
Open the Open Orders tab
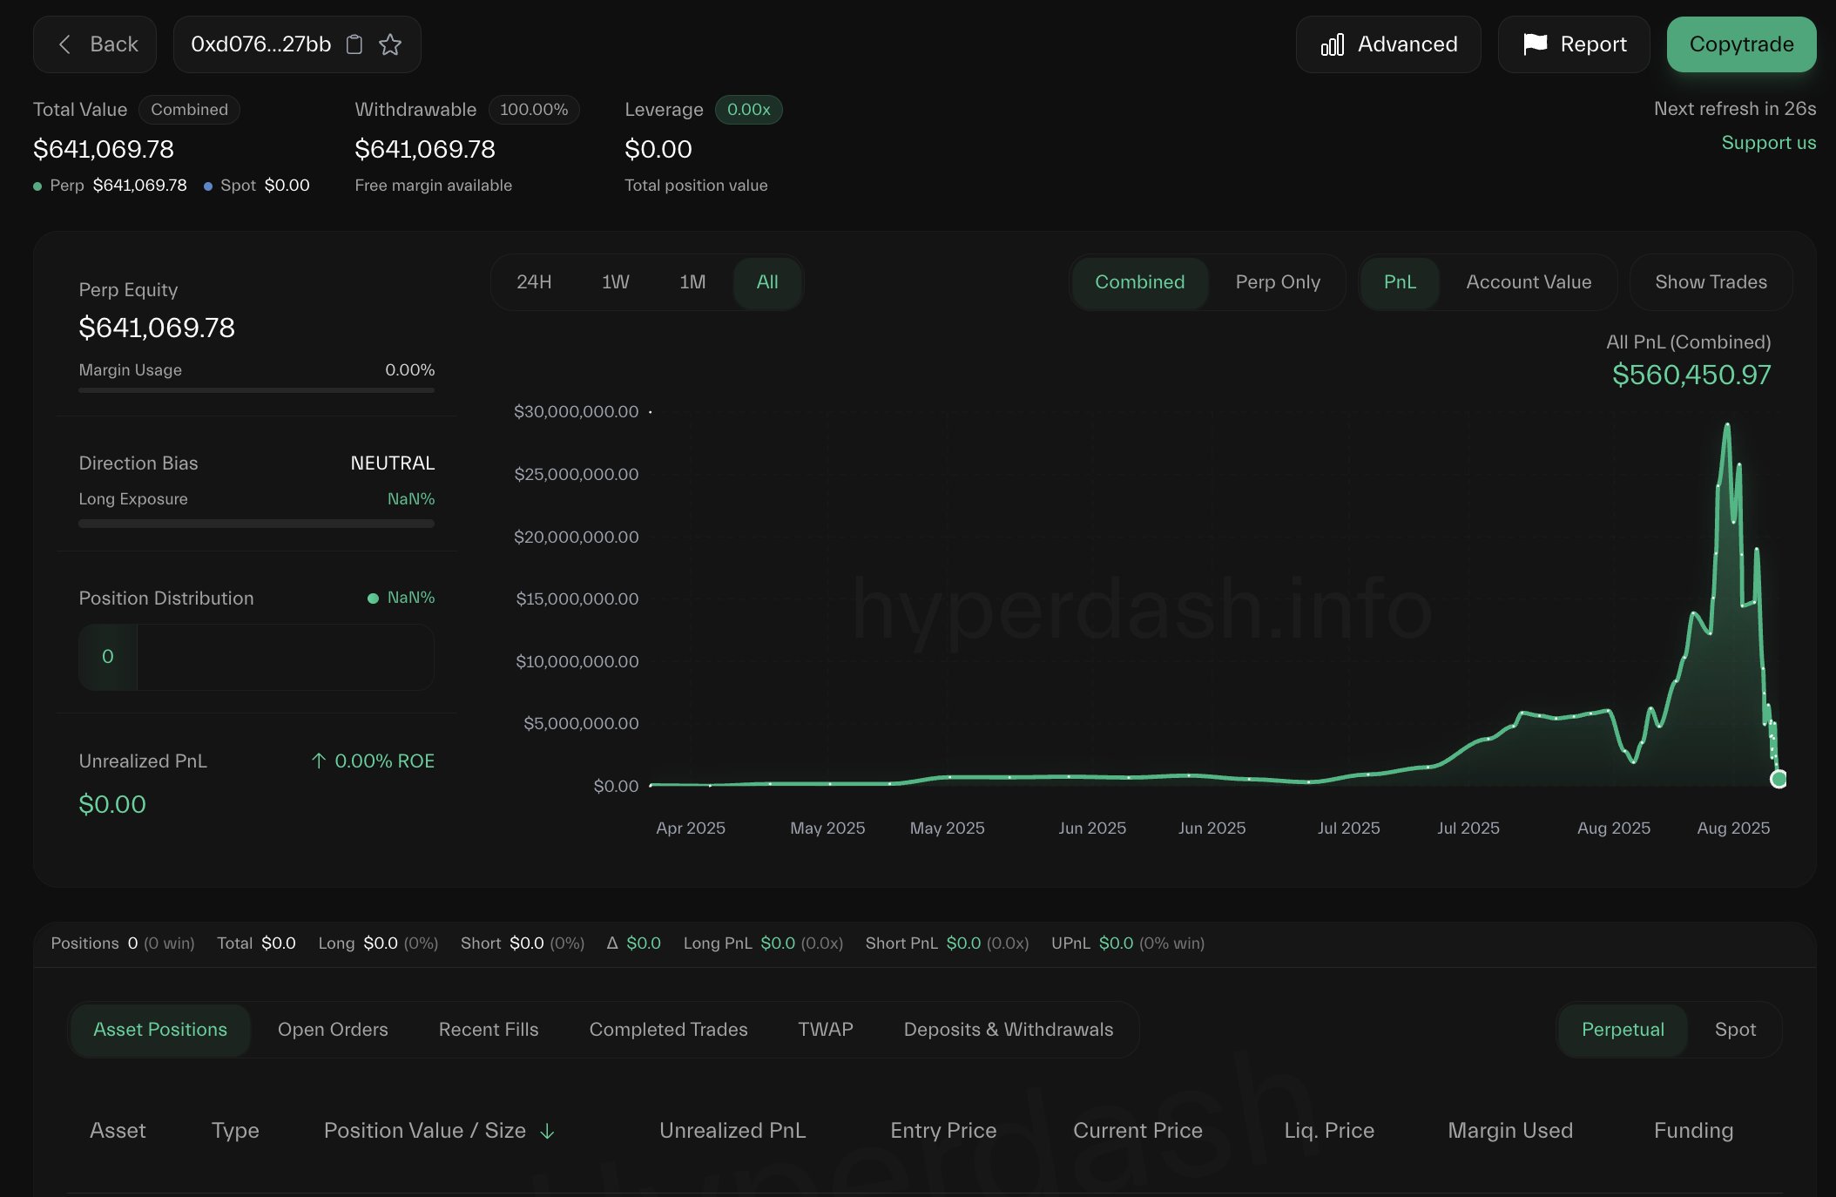click(333, 1030)
